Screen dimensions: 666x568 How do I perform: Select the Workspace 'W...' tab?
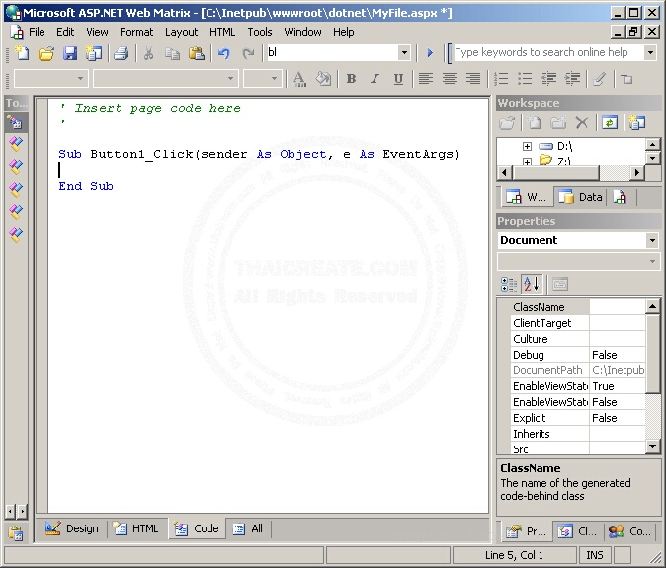coord(526,197)
